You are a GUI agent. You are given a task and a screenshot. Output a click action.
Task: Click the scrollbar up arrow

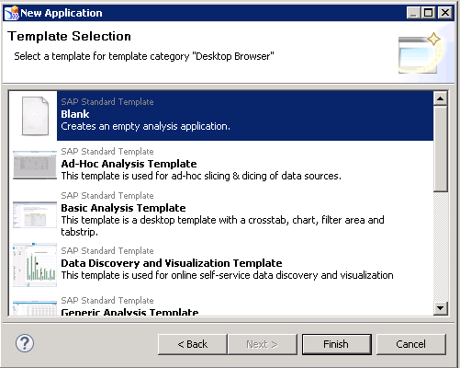pyautogui.click(x=441, y=98)
